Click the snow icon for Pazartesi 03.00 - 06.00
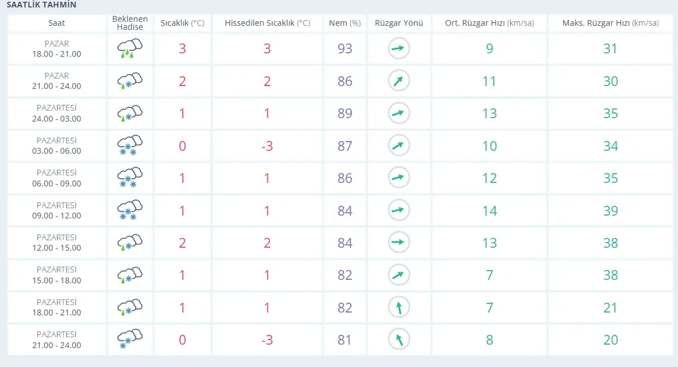678x367 pixels. click(129, 145)
